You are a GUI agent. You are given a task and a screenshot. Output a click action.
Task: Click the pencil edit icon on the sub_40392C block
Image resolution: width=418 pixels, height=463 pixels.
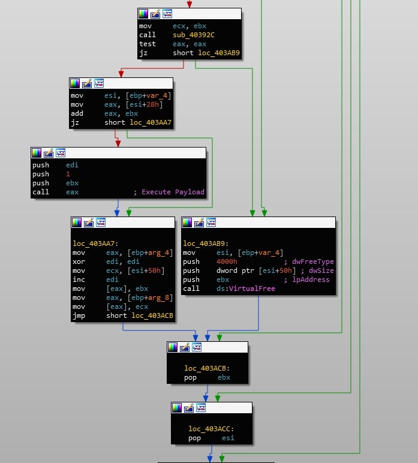(x=155, y=13)
